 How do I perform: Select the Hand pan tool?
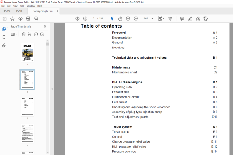click(x=120, y=19)
